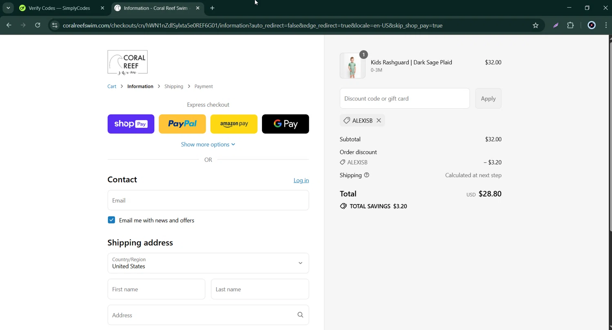Click the Log in link
This screenshot has height=330, width=612.
(x=301, y=180)
